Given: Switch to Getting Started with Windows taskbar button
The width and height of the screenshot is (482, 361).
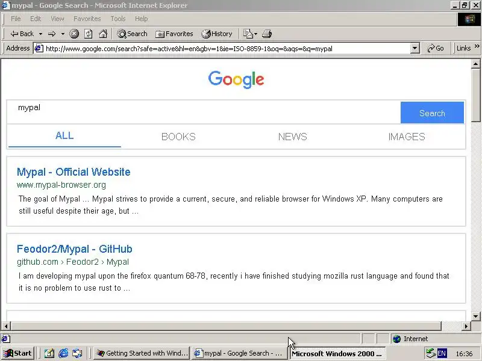Looking at the screenshot, I should click(x=142, y=353).
